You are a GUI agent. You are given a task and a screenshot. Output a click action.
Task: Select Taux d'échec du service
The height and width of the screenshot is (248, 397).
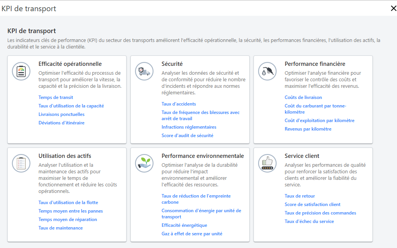[x=309, y=221]
